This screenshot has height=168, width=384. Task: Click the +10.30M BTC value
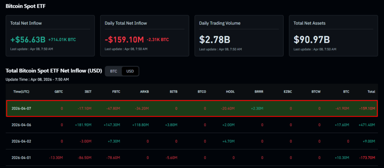pyautogui.click(x=342, y=158)
